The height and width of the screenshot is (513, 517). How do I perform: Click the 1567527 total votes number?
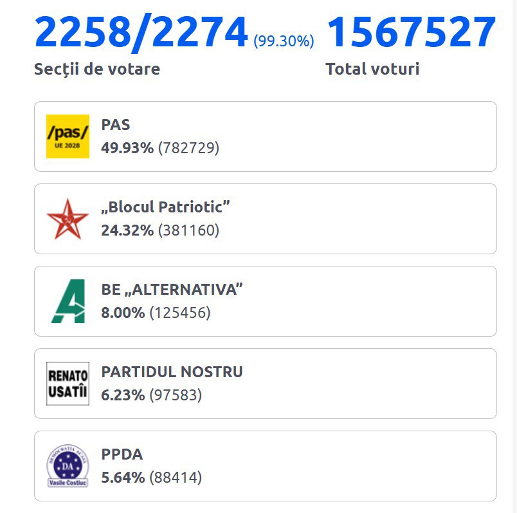click(412, 32)
